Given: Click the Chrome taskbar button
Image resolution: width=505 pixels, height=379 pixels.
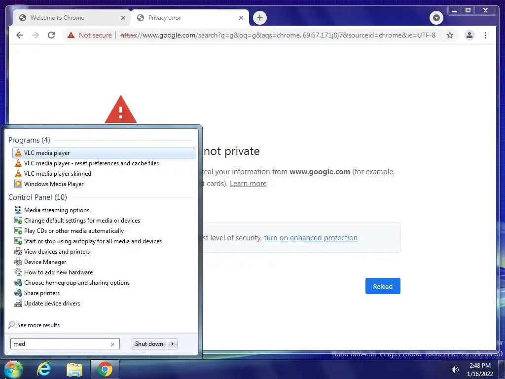Looking at the screenshot, I should (x=105, y=369).
